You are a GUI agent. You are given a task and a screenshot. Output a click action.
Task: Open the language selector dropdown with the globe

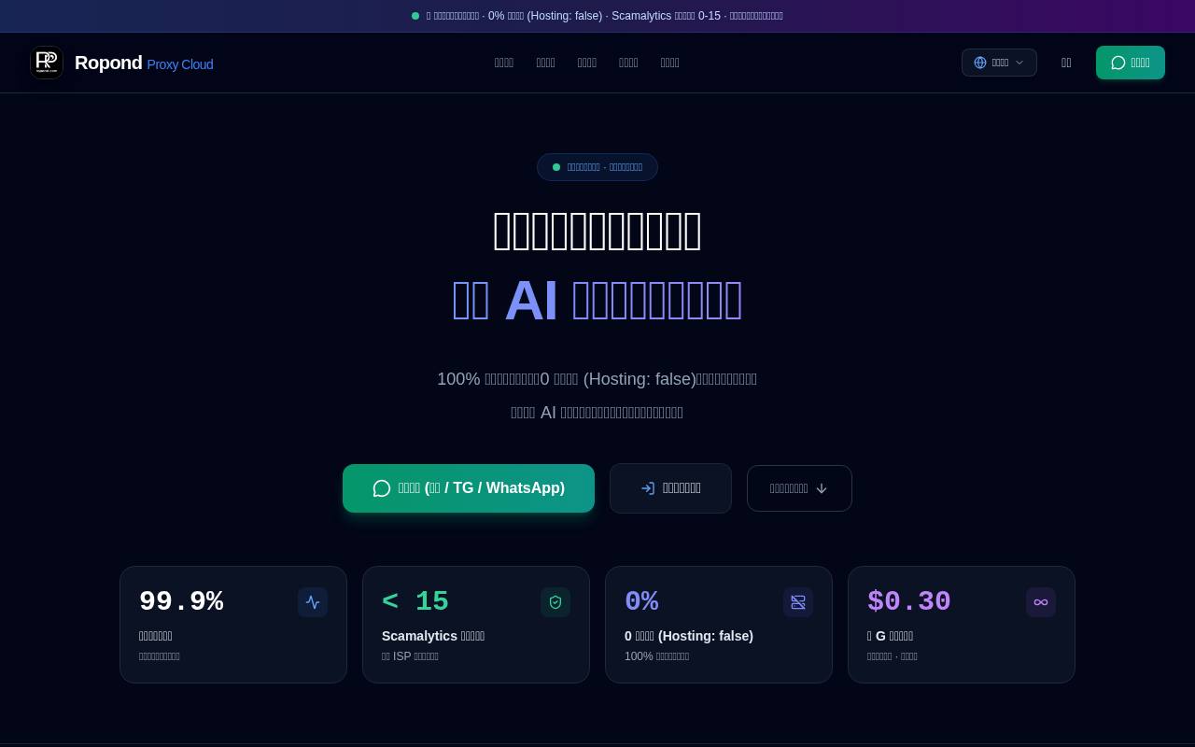pyautogui.click(x=999, y=63)
